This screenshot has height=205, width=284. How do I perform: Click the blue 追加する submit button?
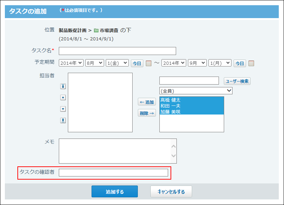tap(115, 192)
